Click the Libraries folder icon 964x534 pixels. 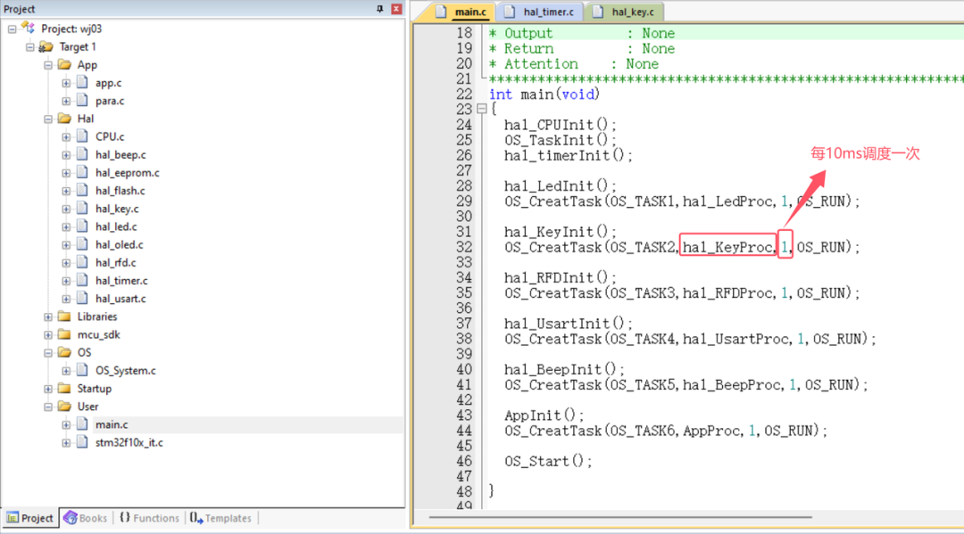(x=64, y=316)
